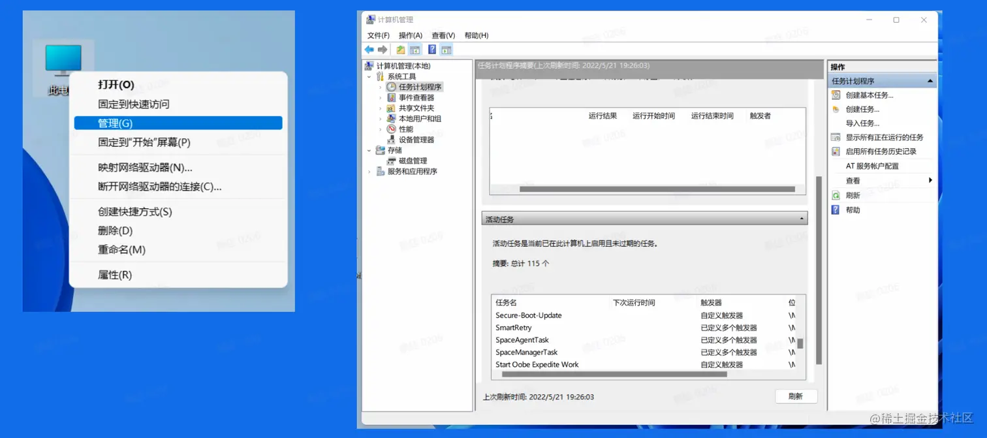Collapse the 任务计划程序 Actions group arrow
Image resolution: width=987 pixels, height=438 pixels.
pos(930,81)
